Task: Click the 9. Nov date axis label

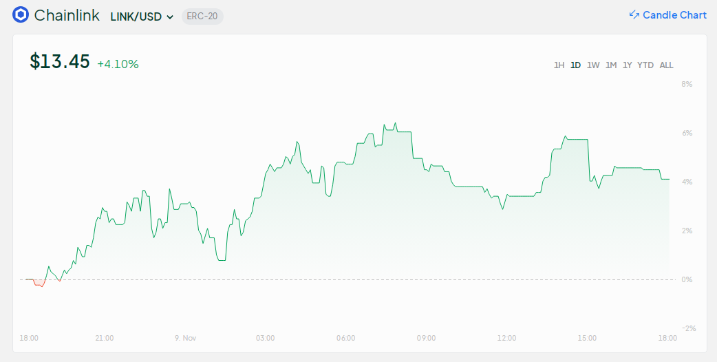Action: pyautogui.click(x=186, y=338)
